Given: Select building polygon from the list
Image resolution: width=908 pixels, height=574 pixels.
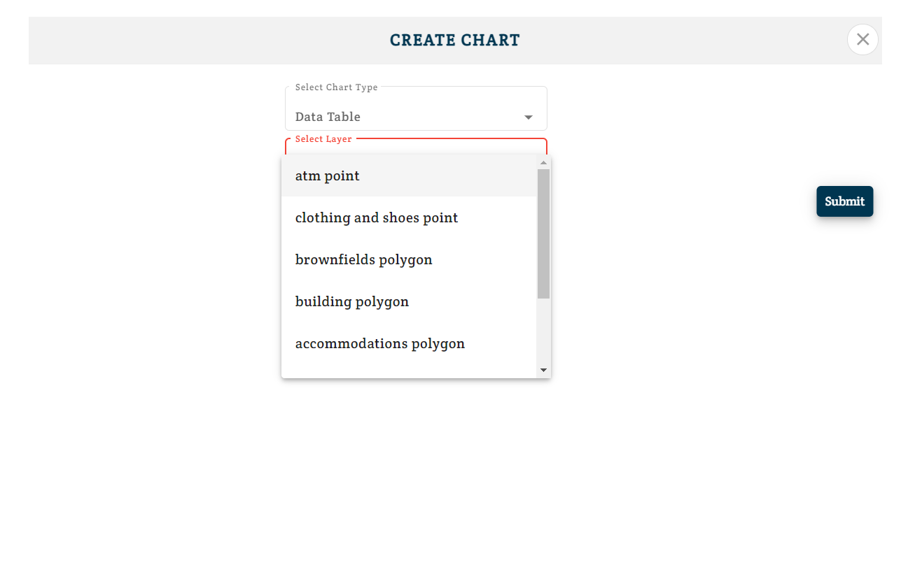Looking at the screenshot, I should click(x=352, y=302).
